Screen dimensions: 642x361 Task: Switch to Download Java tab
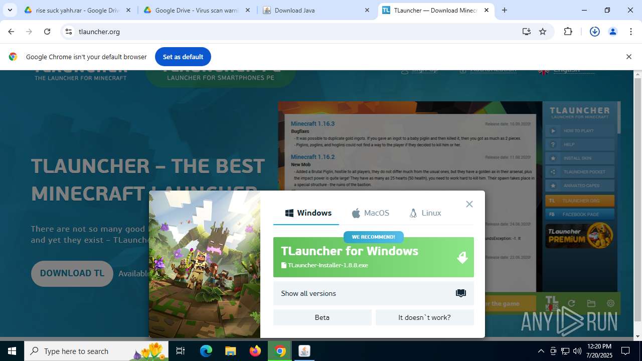[316, 10]
